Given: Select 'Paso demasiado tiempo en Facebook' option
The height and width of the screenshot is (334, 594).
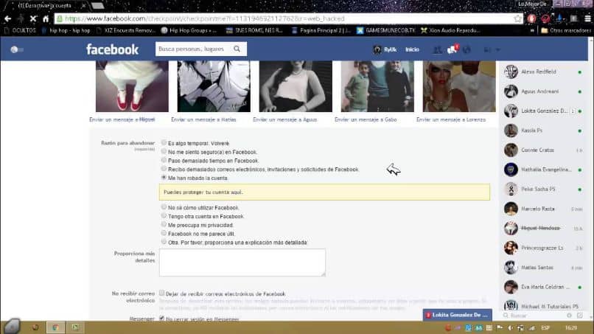Looking at the screenshot, I should (164, 160).
